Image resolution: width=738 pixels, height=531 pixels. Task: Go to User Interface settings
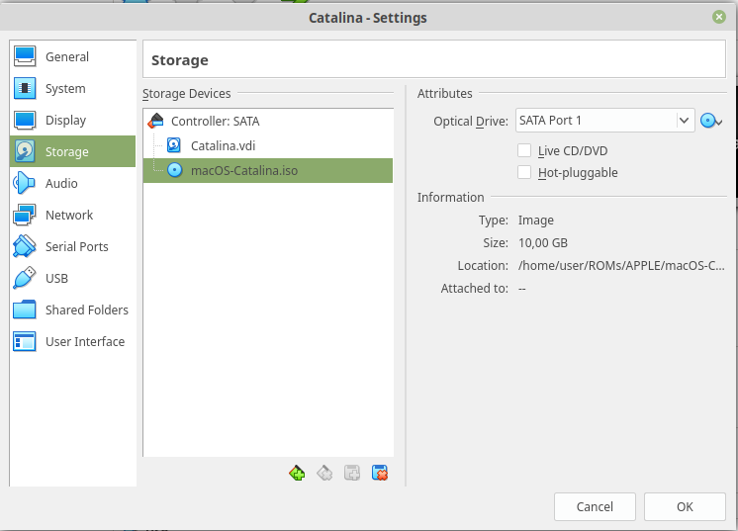[85, 342]
